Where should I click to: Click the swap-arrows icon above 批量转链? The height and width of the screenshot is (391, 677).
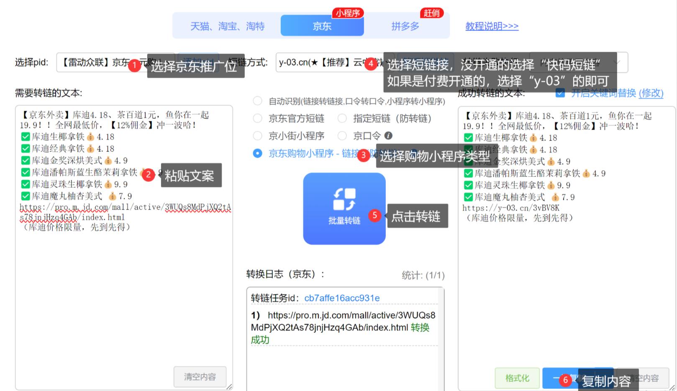tap(344, 199)
